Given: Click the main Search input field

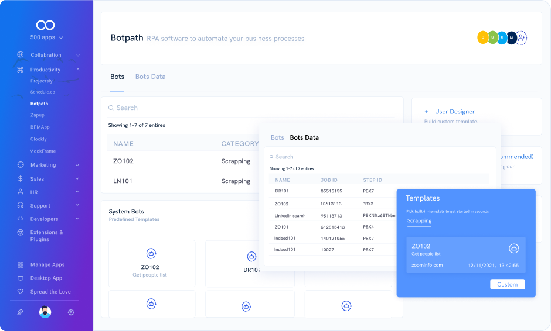Looking at the screenshot, I should [252, 108].
